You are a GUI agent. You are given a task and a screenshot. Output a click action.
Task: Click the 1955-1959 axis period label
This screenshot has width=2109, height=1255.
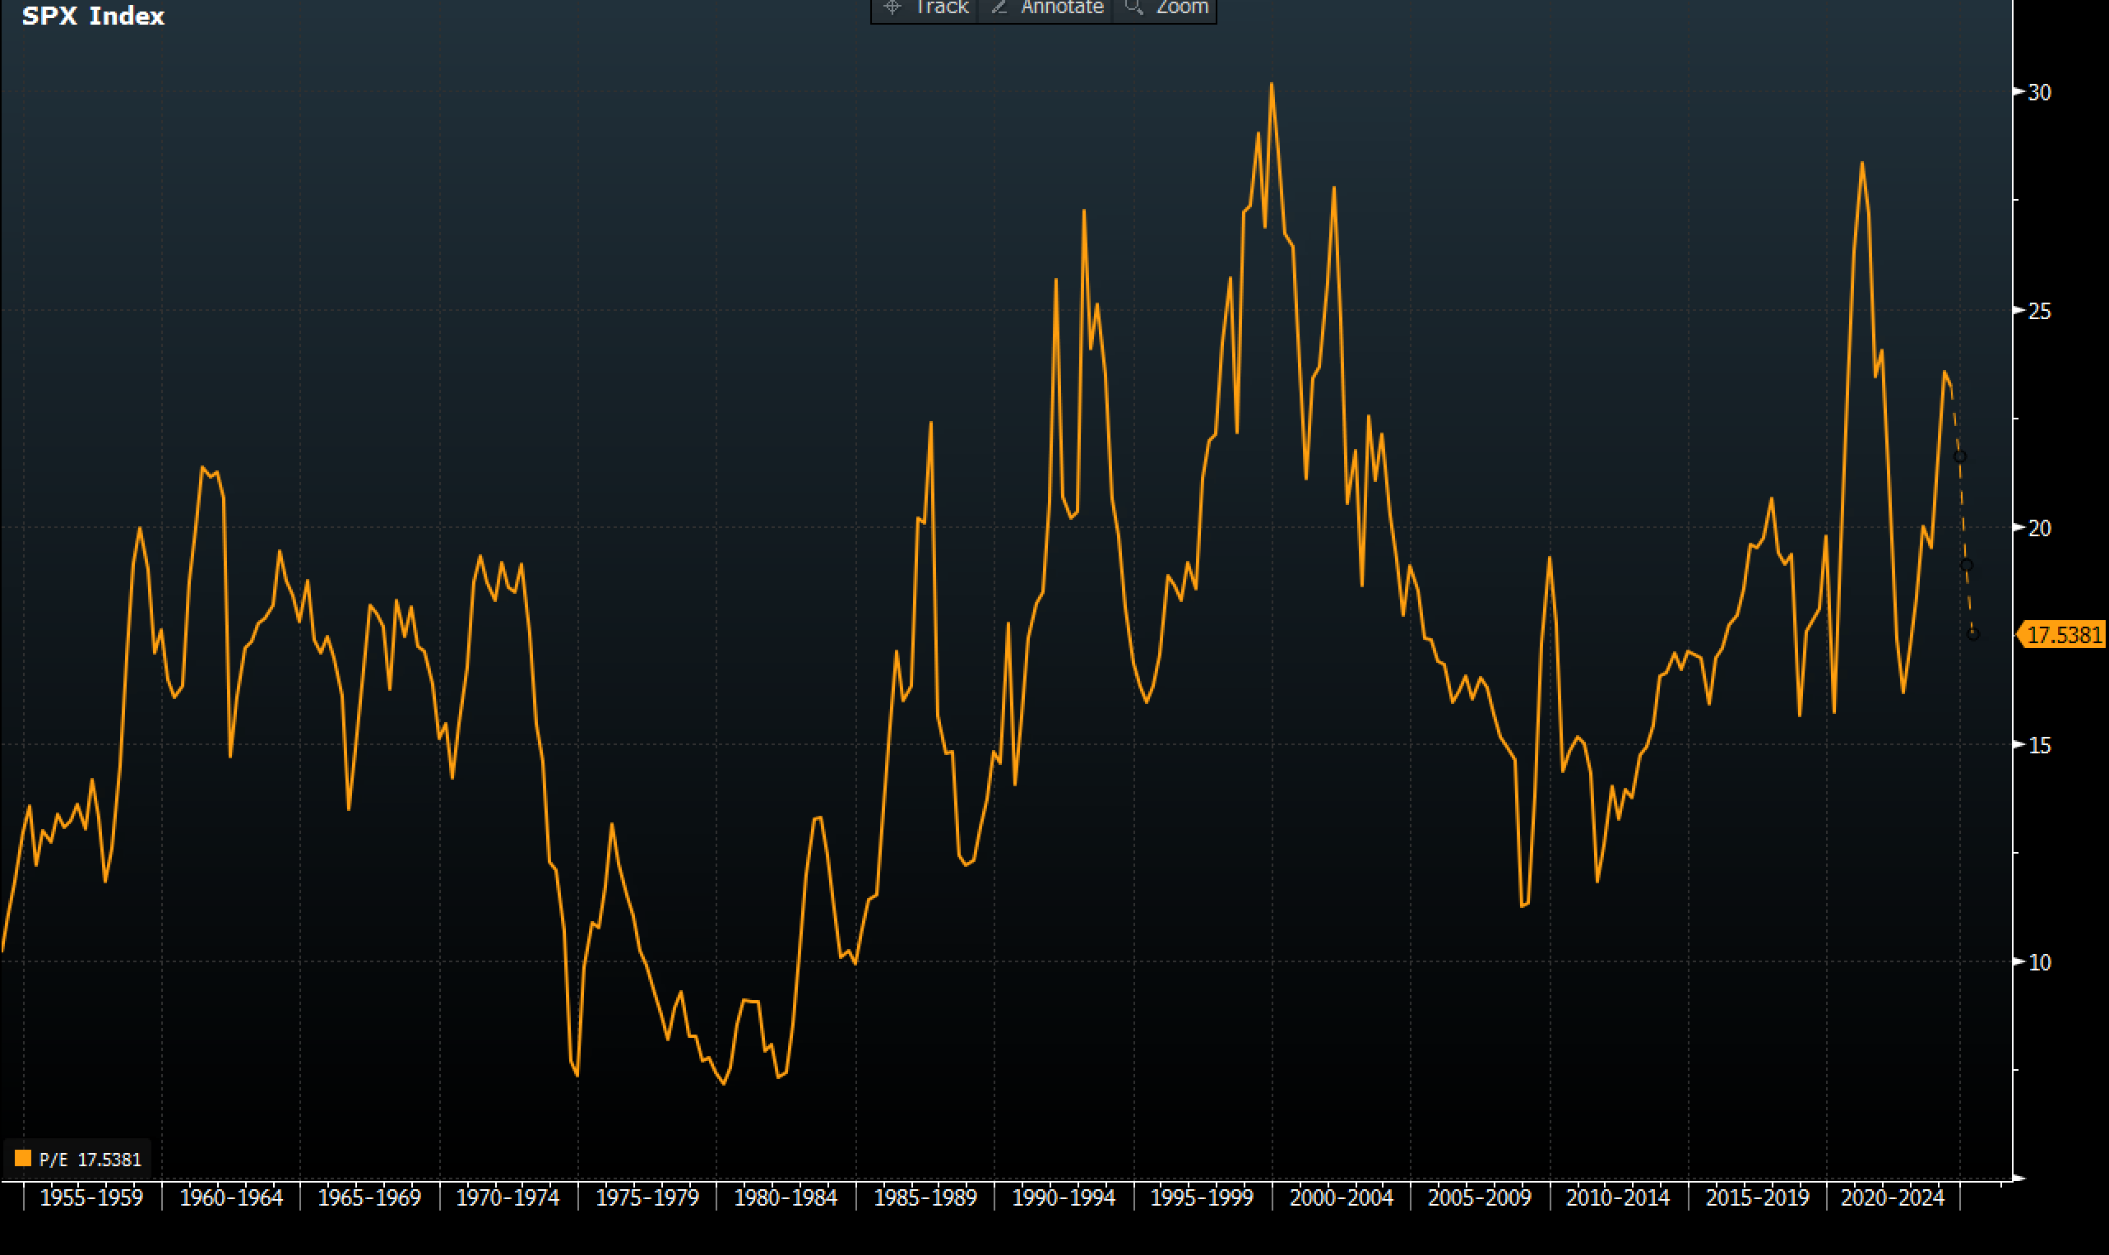click(91, 1197)
